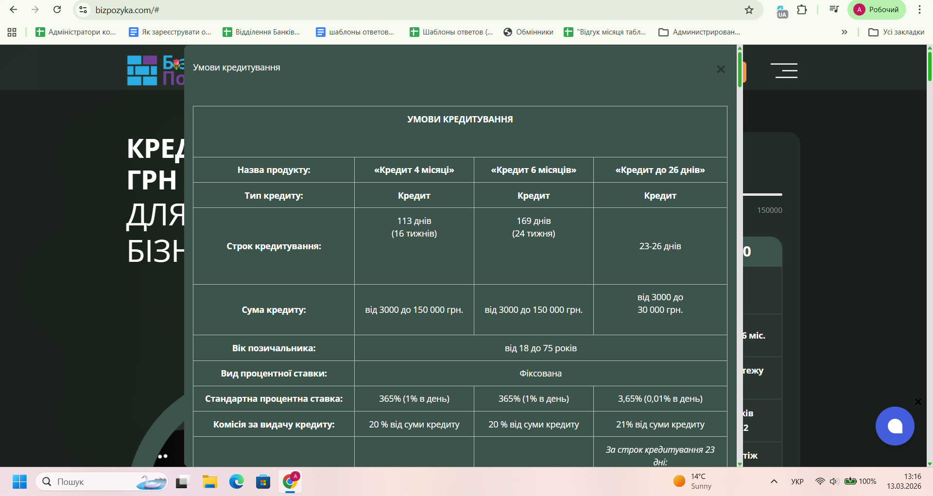Open the Windows Start menu

click(x=19, y=481)
